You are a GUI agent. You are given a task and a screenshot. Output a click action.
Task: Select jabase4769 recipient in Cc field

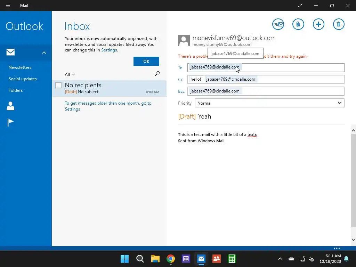pyautogui.click(x=230, y=79)
